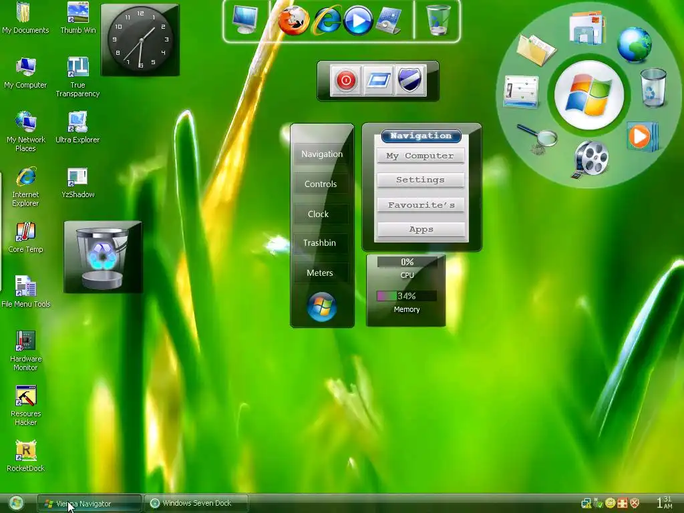Screen dimensions: 684x513
Task: Open the Thumb Win desktop shortcut
Action: coord(77,18)
